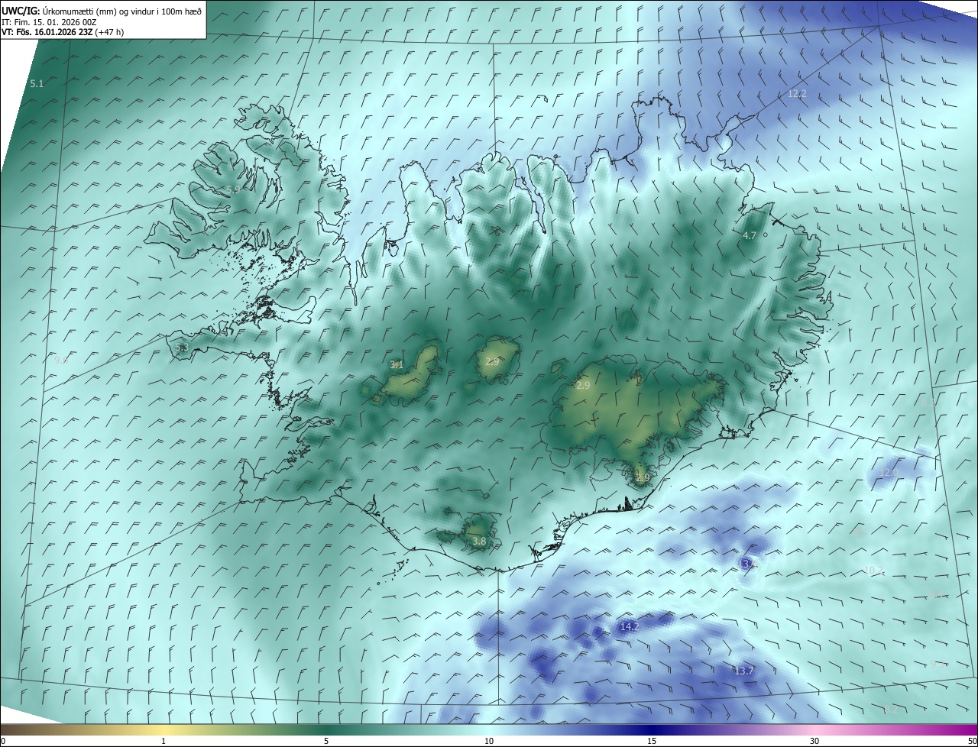Screen dimensions: 978x747
Task: Click the 13.7 value label
Action: click(x=743, y=671)
